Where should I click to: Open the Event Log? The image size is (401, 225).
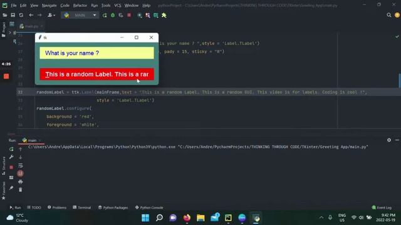[382, 207]
